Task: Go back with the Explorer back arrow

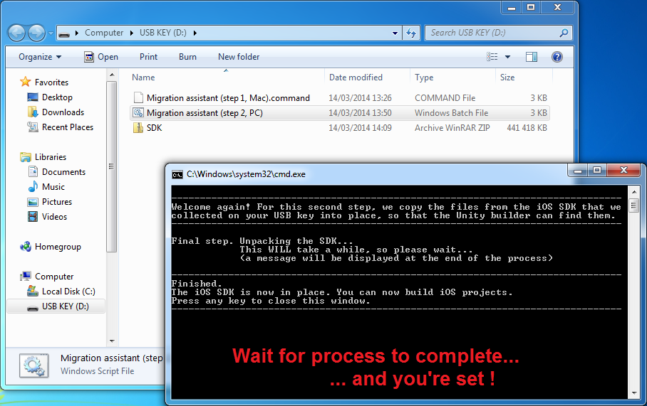Action: click(16, 33)
